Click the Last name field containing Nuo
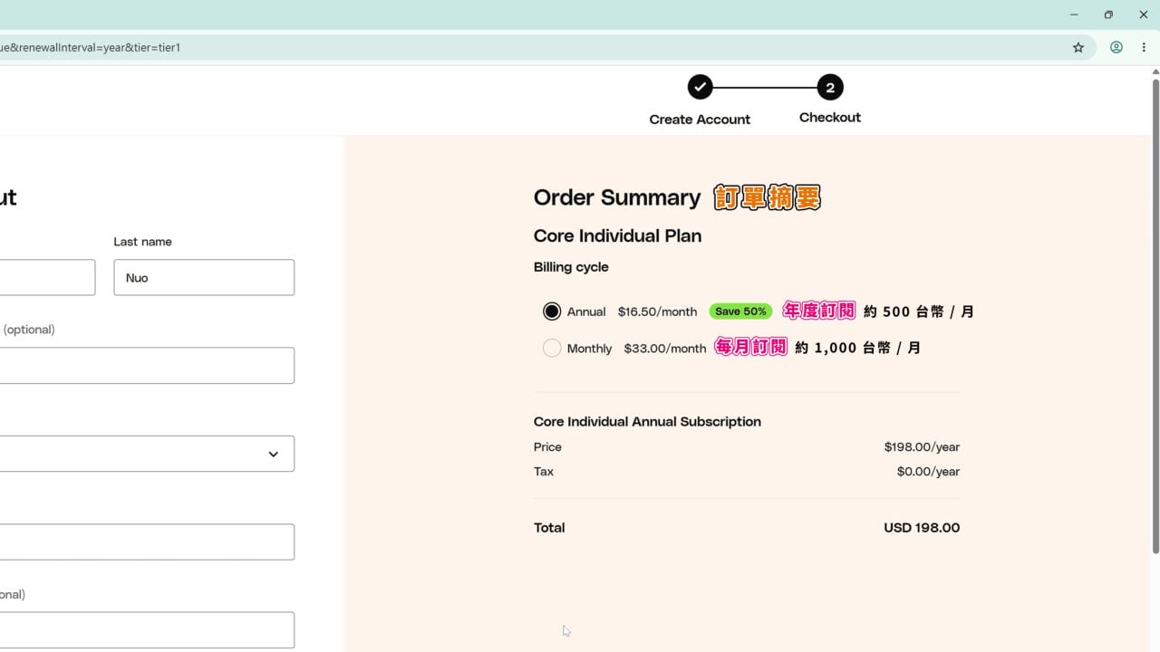This screenshot has width=1160, height=652. (204, 277)
